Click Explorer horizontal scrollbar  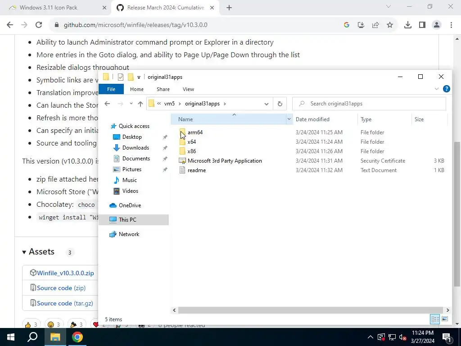pyautogui.click(x=310, y=310)
